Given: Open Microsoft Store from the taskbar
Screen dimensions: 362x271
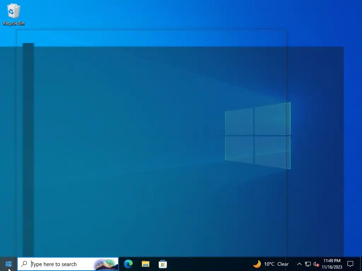Looking at the screenshot, I should (163, 264).
